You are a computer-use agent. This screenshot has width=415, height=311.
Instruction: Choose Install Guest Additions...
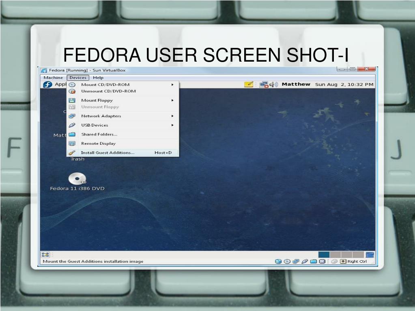click(123, 152)
